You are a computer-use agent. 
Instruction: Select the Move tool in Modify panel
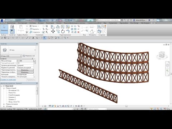[x=53, y=32]
